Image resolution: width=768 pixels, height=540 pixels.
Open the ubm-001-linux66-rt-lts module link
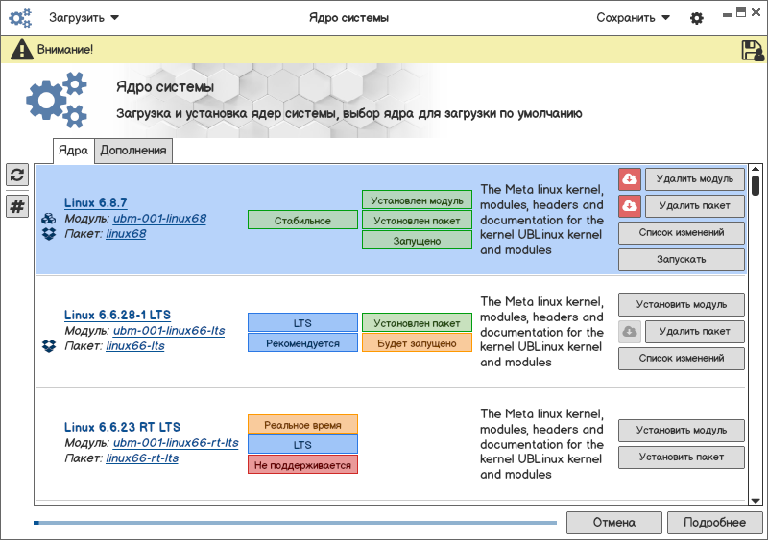click(176, 443)
